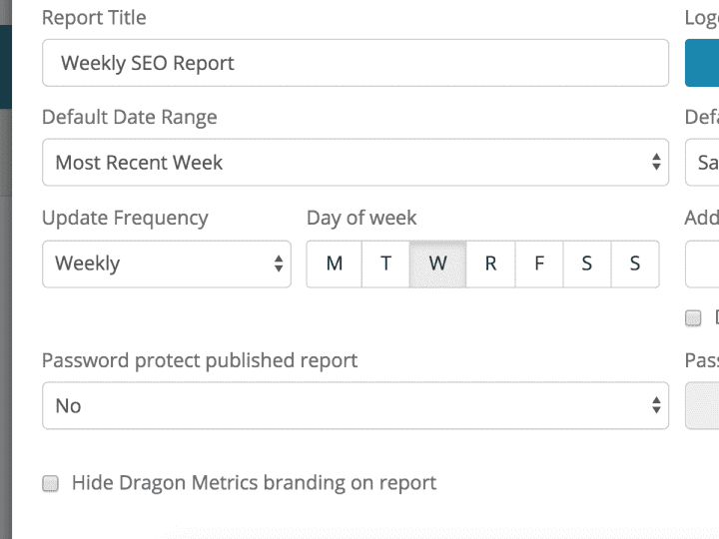Click the "Day of week" label text

click(361, 218)
